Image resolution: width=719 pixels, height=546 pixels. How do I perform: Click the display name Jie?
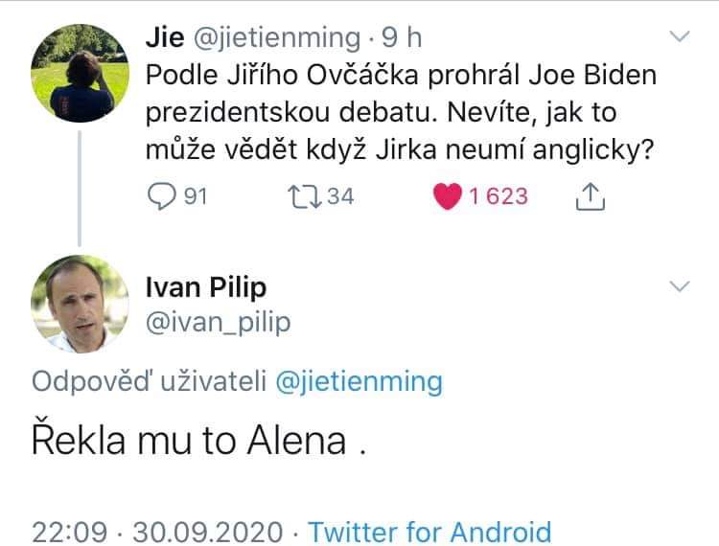coord(164,37)
